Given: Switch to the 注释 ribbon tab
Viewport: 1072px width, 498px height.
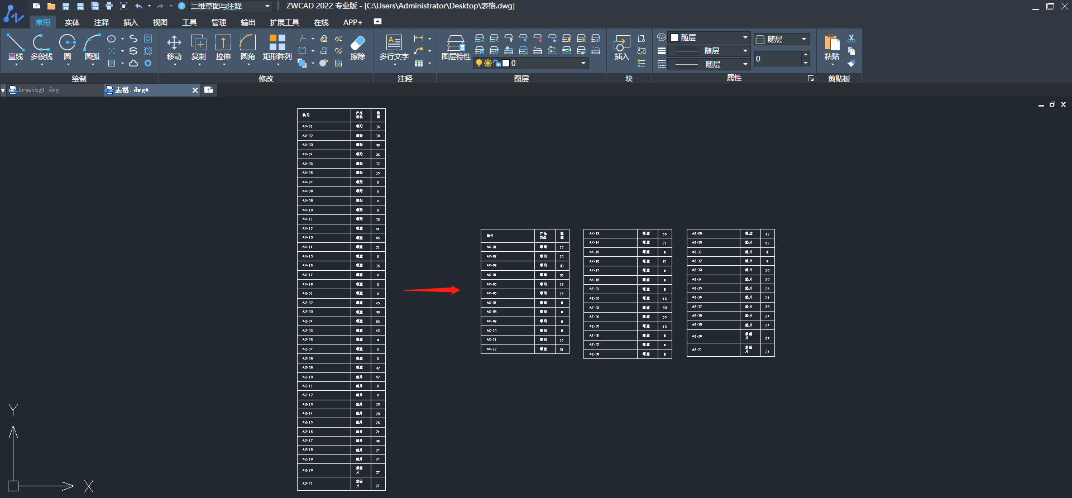Looking at the screenshot, I should click(102, 22).
